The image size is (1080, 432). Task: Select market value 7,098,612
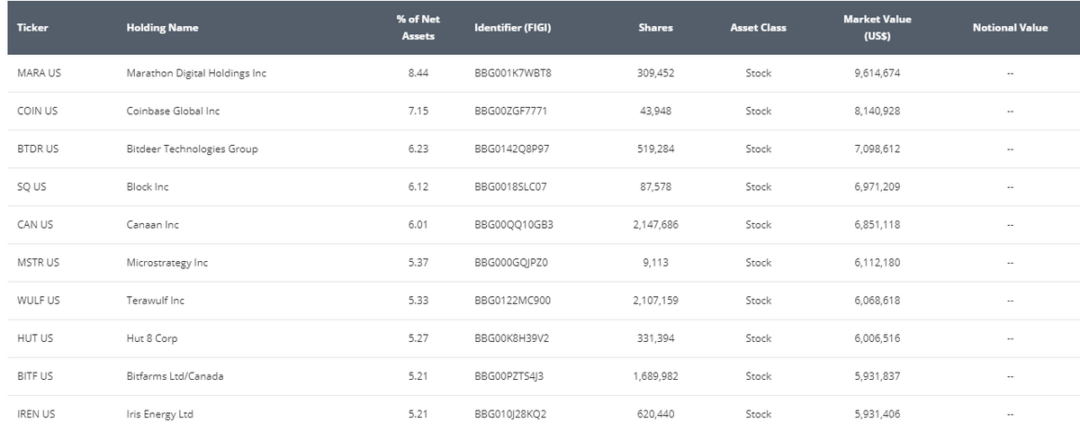(877, 149)
